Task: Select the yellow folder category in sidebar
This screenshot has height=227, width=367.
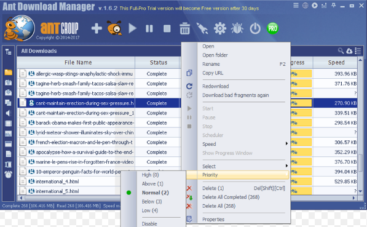Action: 8,72
